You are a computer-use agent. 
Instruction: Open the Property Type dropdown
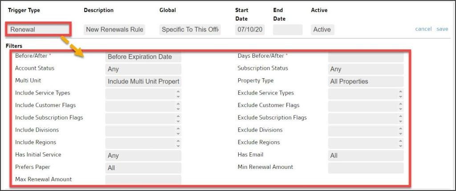coord(366,81)
